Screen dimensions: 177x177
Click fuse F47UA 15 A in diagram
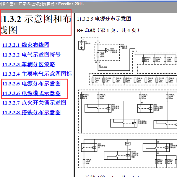point(84,161)
